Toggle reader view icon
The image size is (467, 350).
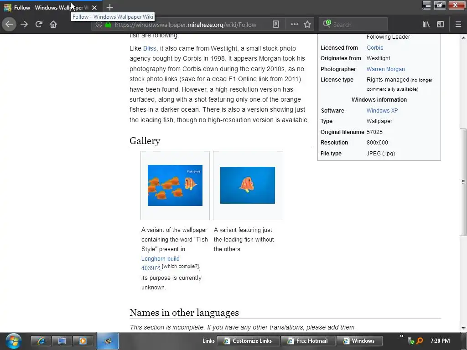coord(276,25)
